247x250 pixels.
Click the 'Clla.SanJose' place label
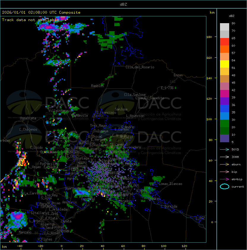[x=135, y=95]
